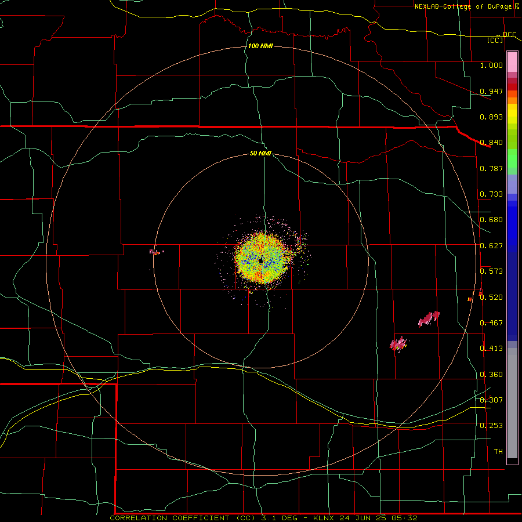This screenshot has height=522, width=522.
Task: Click the 0.947 scale value
Action: point(491,91)
